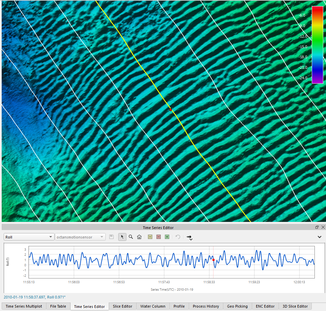The width and height of the screenshot is (326, 311).
Task: Click the undo arrow icon
Action: (178, 237)
